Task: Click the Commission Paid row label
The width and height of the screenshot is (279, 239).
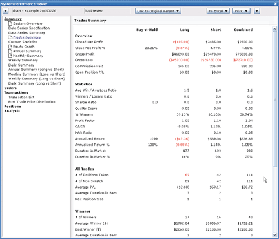Action: (x=89, y=66)
